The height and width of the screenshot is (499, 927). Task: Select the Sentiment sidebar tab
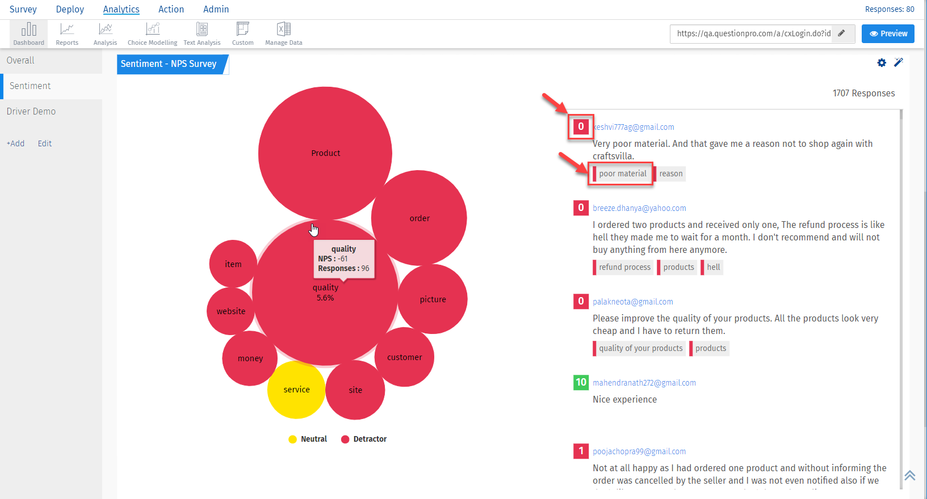(x=51, y=86)
